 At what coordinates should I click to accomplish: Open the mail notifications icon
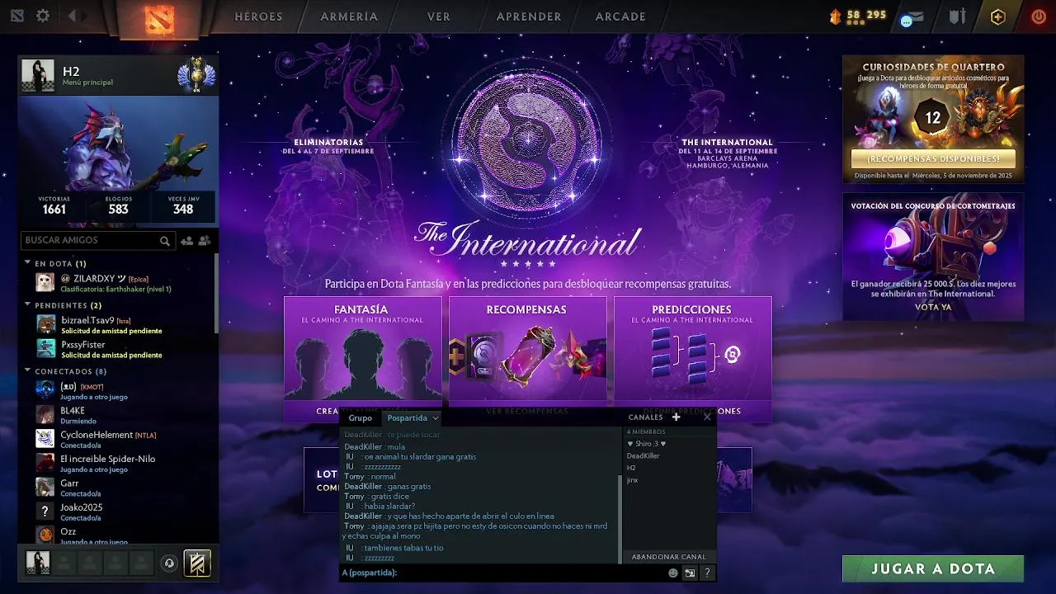coord(912,18)
